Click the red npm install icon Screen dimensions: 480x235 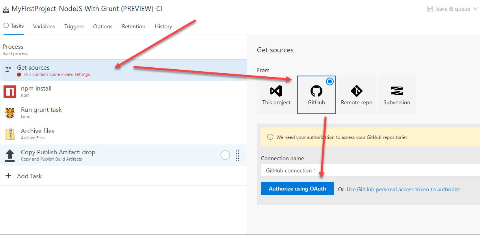pos(10,91)
